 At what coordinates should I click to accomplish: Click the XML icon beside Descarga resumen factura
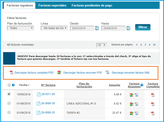(107, 72)
